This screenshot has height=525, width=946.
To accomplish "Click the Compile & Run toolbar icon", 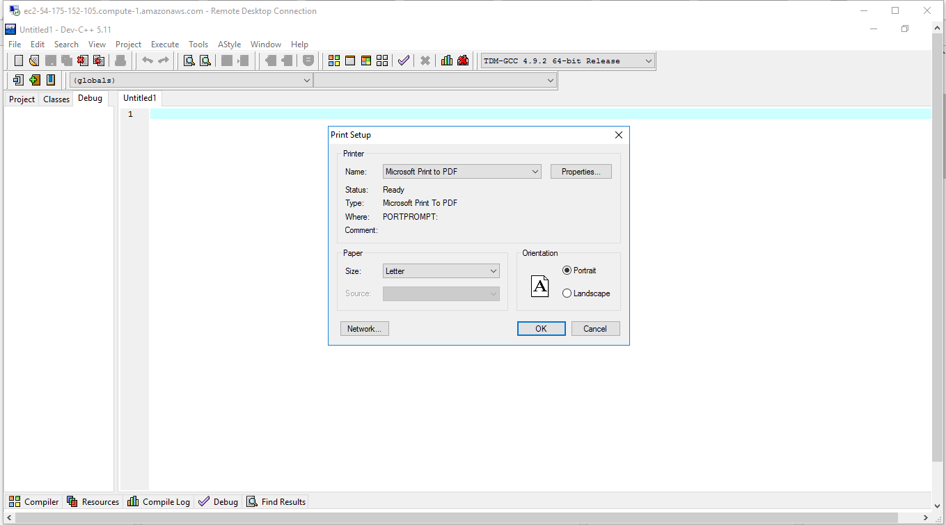I will [365, 60].
